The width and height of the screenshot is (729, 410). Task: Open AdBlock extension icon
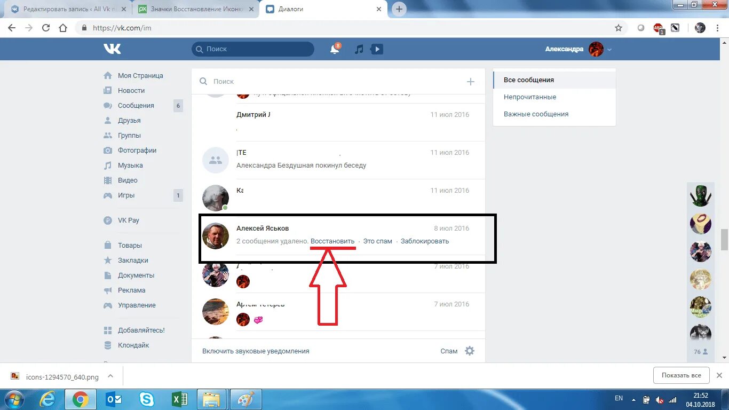pyautogui.click(x=659, y=28)
